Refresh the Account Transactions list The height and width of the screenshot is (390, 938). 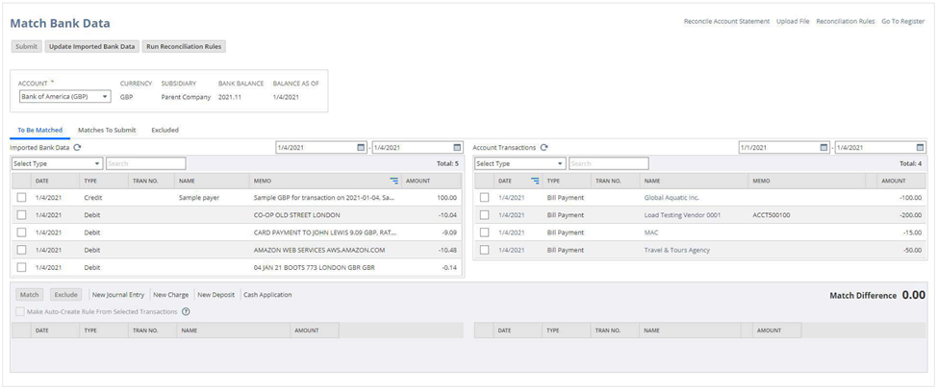pyautogui.click(x=545, y=148)
